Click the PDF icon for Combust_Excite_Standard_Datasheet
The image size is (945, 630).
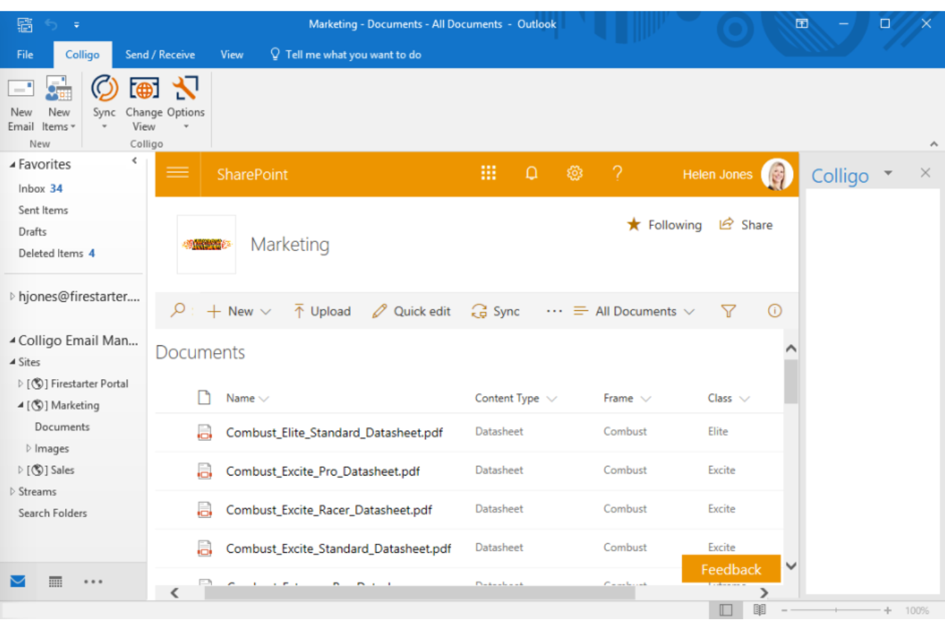pos(204,548)
